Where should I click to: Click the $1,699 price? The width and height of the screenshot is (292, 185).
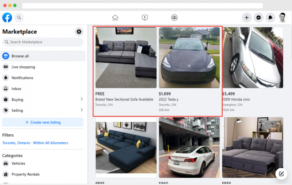[165, 94]
